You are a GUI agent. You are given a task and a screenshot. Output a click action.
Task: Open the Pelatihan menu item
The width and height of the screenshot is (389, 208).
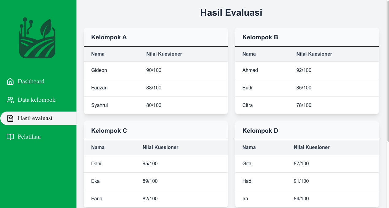coord(29,137)
